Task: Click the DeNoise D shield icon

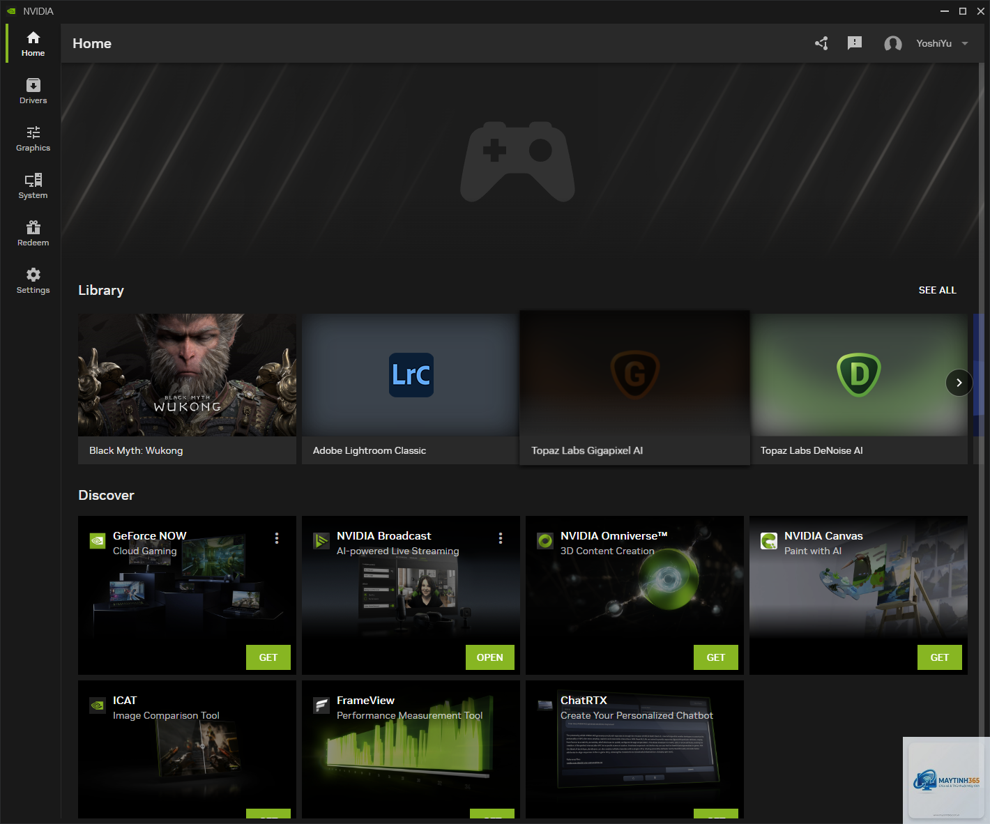Action: (859, 374)
